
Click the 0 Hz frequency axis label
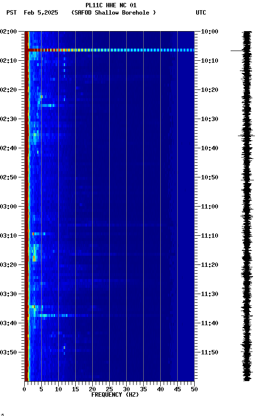(x=25, y=389)
